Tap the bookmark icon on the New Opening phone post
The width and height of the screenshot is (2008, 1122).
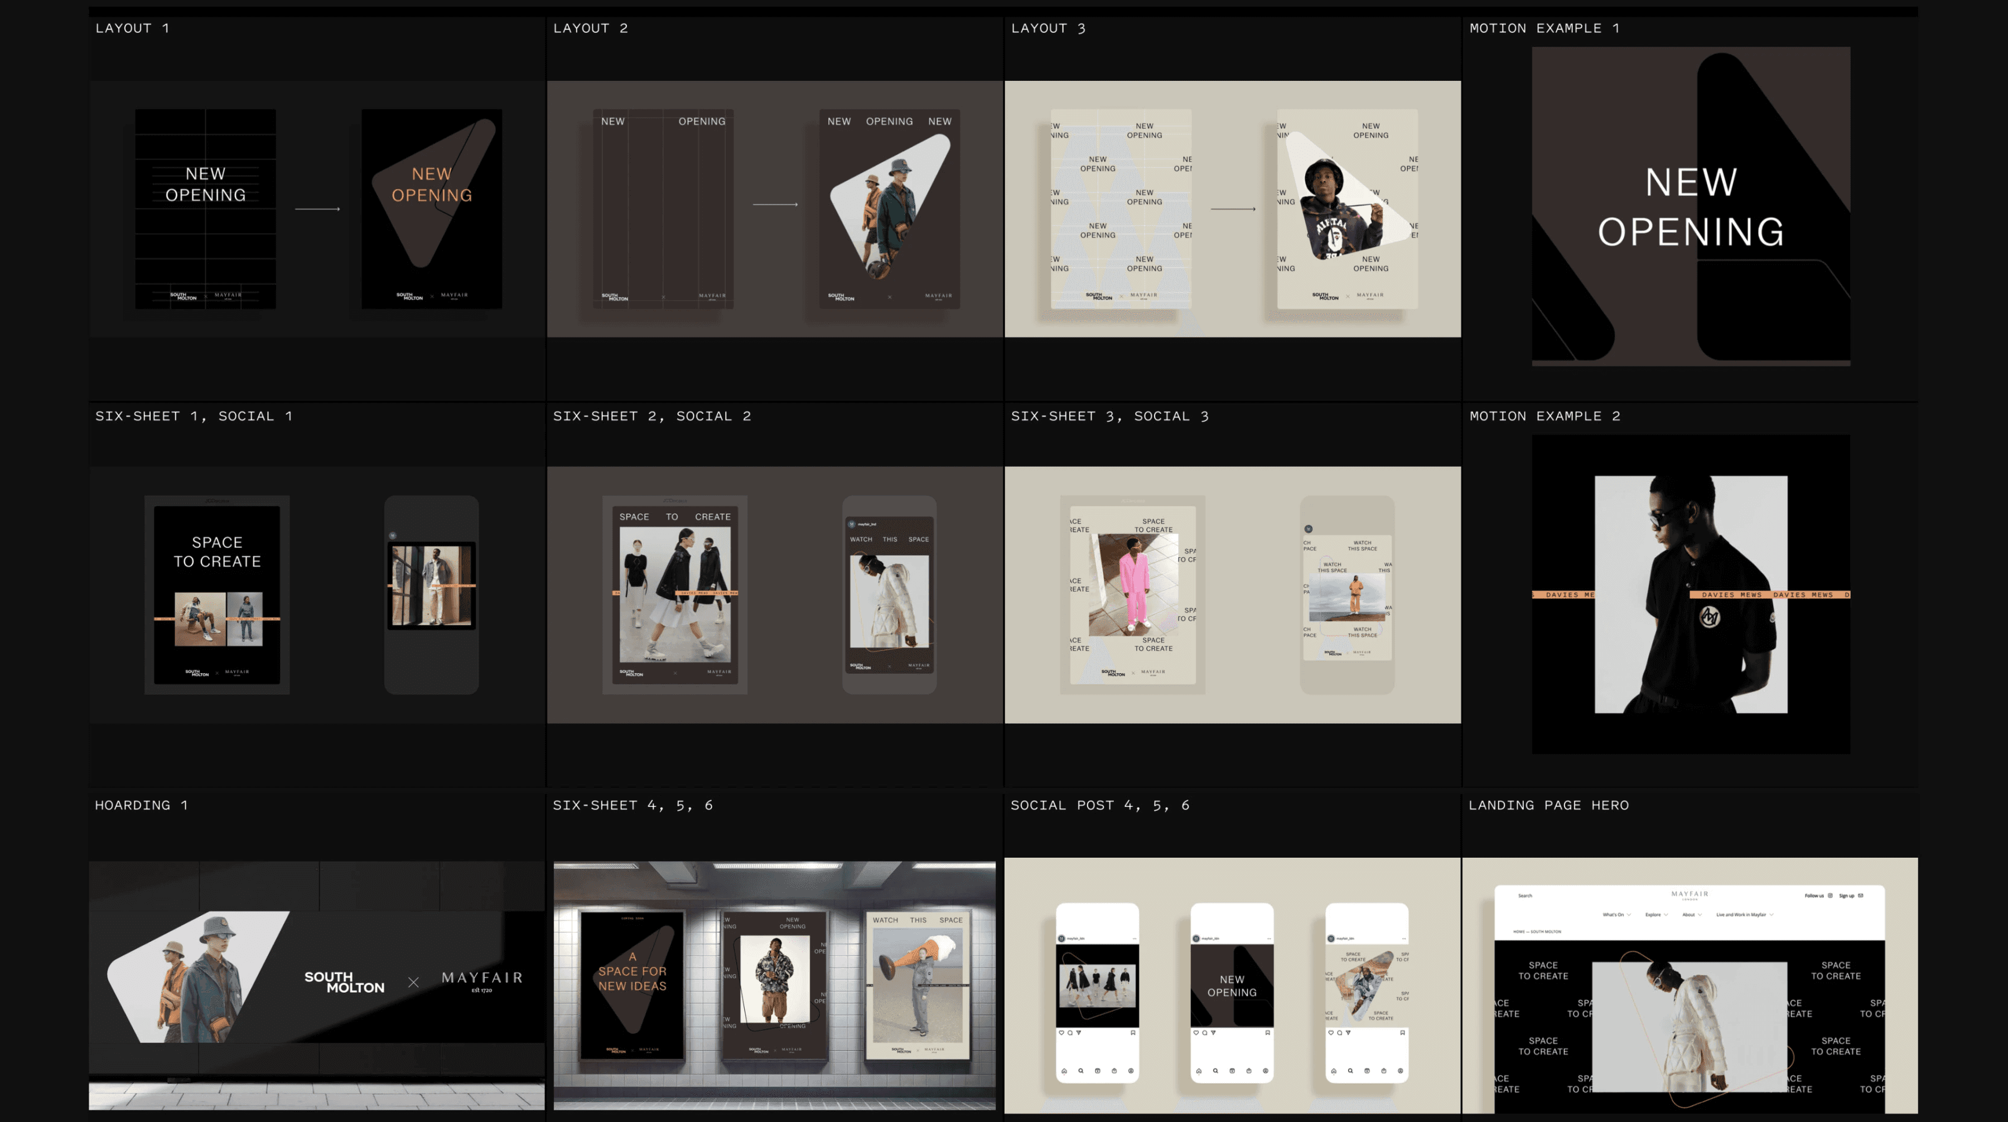point(1267,1032)
